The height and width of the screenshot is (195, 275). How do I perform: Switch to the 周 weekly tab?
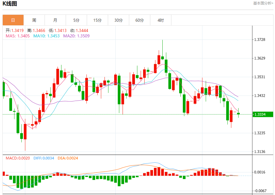coord(34,20)
